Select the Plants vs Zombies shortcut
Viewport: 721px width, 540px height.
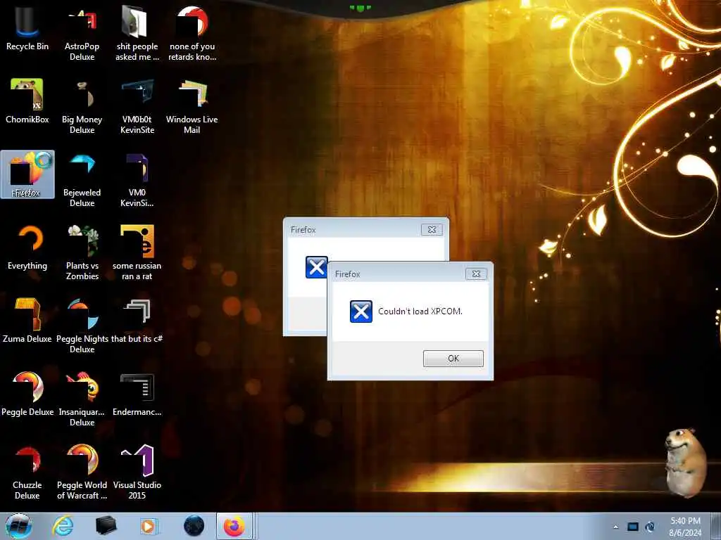tap(82, 253)
